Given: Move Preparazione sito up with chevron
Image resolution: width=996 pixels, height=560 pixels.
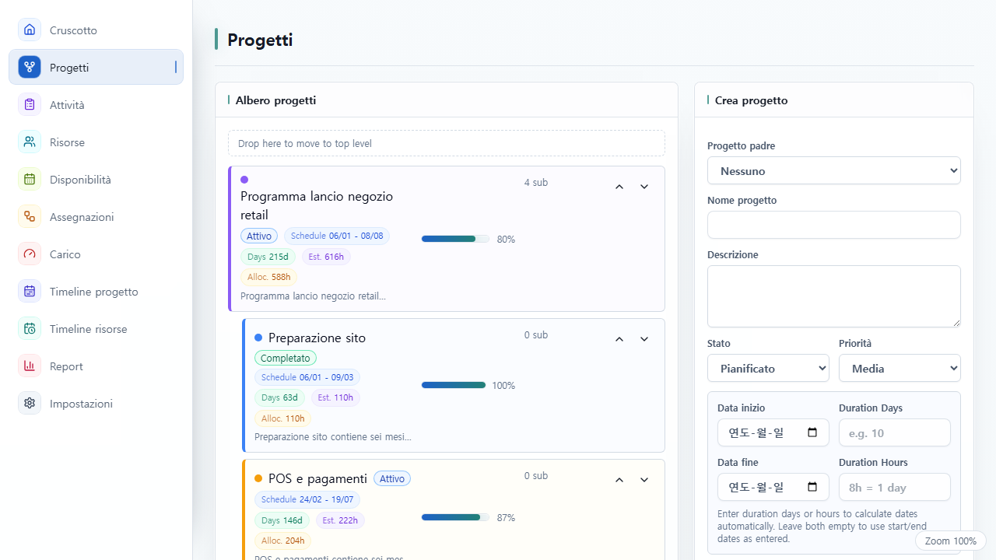Looking at the screenshot, I should tap(619, 339).
